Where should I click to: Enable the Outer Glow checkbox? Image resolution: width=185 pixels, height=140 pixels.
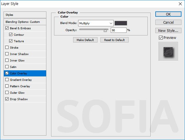click(x=7, y=93)
